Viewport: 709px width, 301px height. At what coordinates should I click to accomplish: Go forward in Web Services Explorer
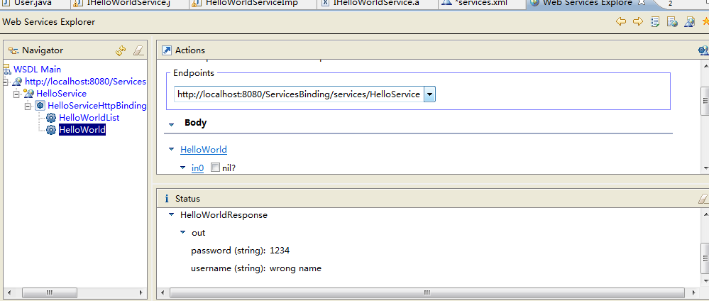[637, 21]
